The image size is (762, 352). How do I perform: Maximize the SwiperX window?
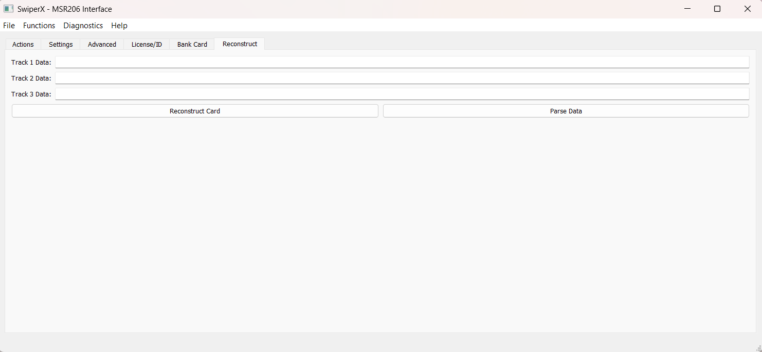coord(717,9)
